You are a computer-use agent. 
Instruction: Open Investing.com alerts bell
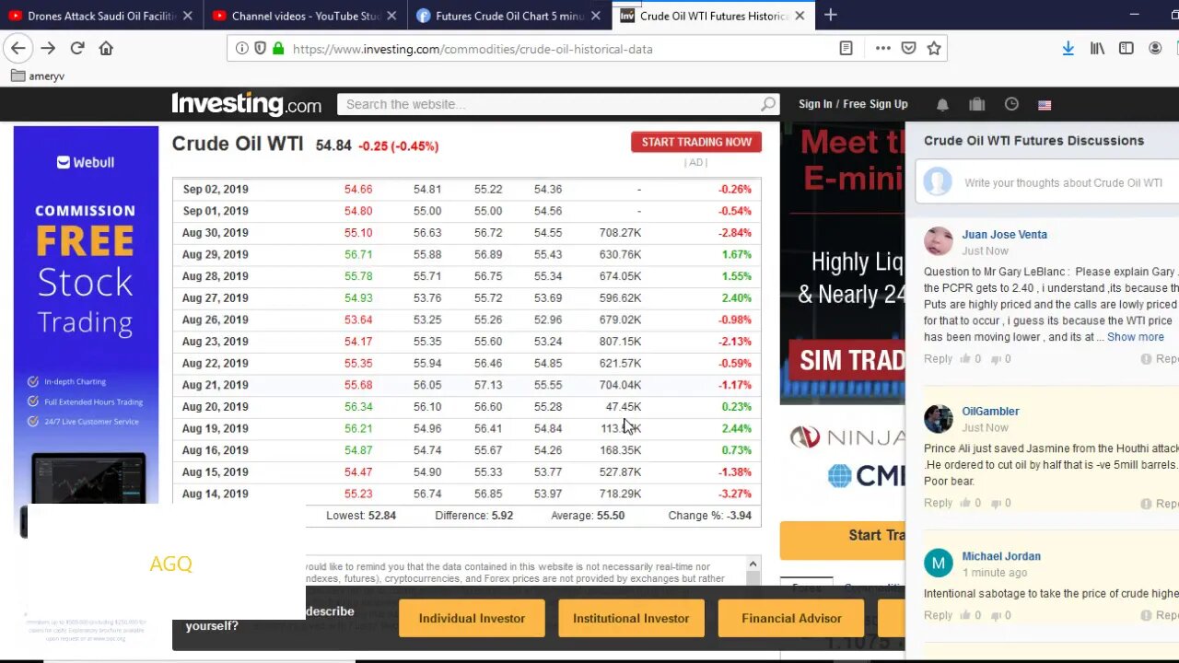pos(942,104)
